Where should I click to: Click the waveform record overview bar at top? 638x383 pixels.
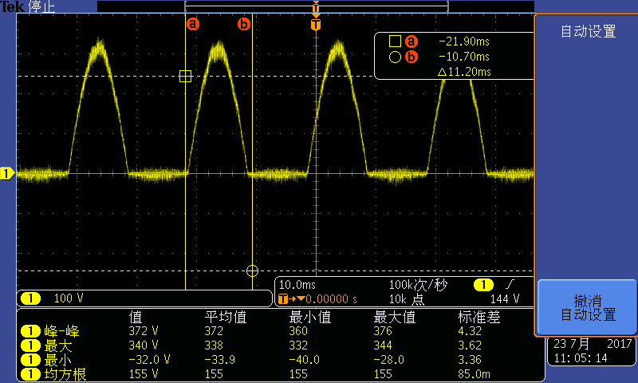316,6
